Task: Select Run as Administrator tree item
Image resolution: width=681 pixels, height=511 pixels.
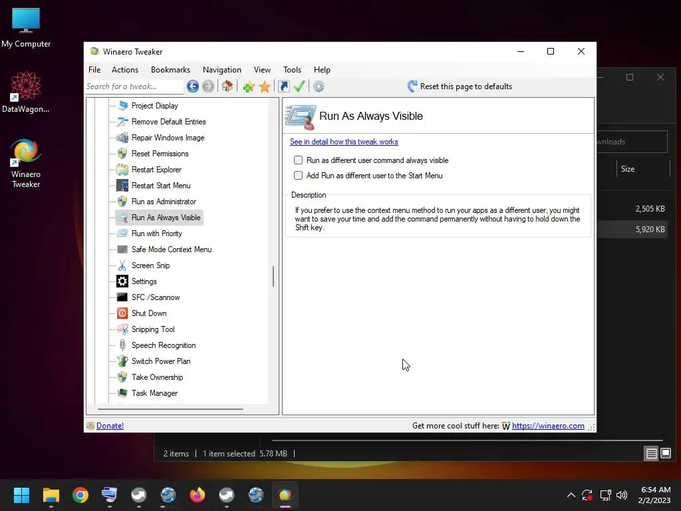Action: point(164,202)
